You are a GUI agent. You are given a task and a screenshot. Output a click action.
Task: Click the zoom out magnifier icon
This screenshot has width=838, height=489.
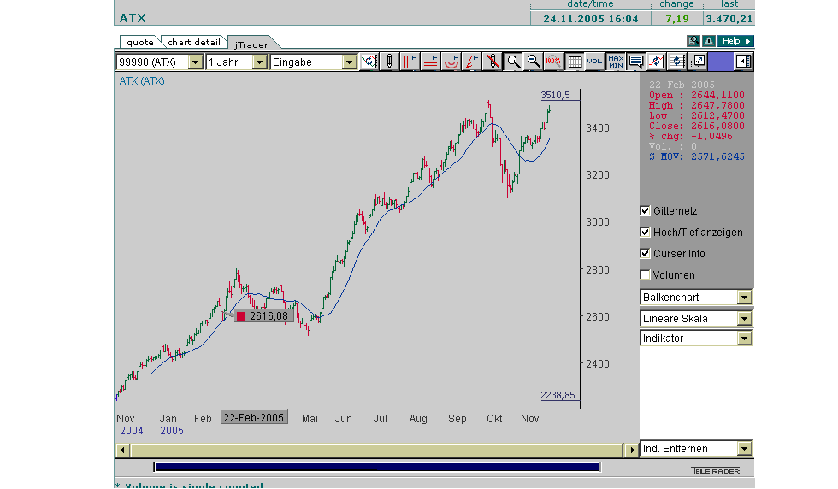[533, 62]
